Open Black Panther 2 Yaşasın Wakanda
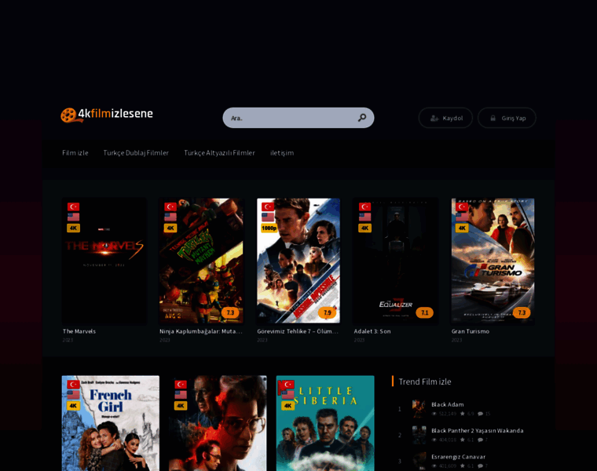 (x=478, y=431)
